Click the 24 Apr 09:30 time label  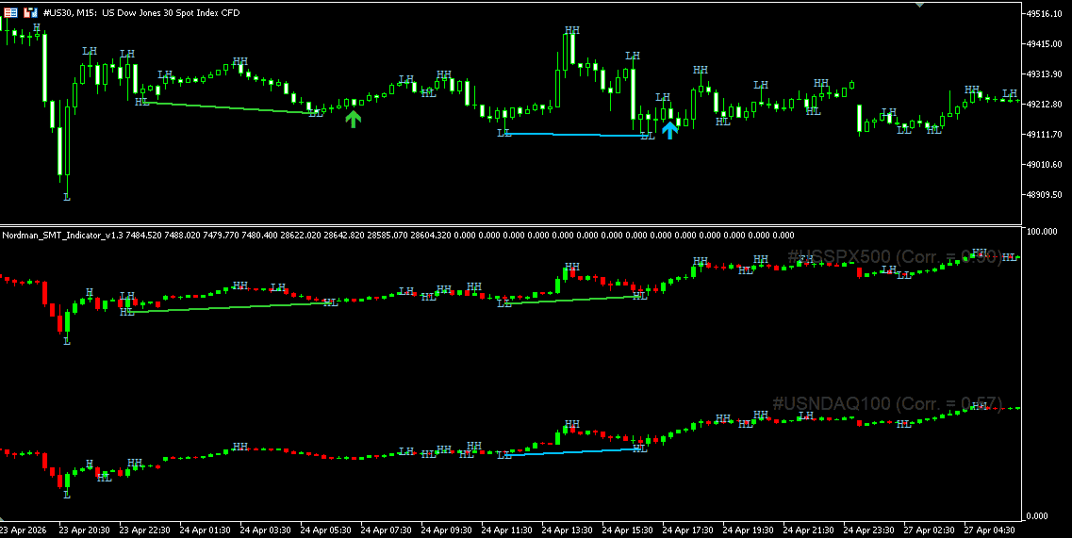446,530
